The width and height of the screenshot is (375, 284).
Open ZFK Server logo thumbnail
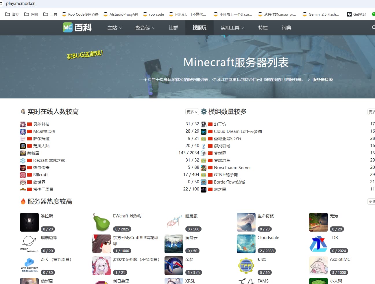[29, 265]
